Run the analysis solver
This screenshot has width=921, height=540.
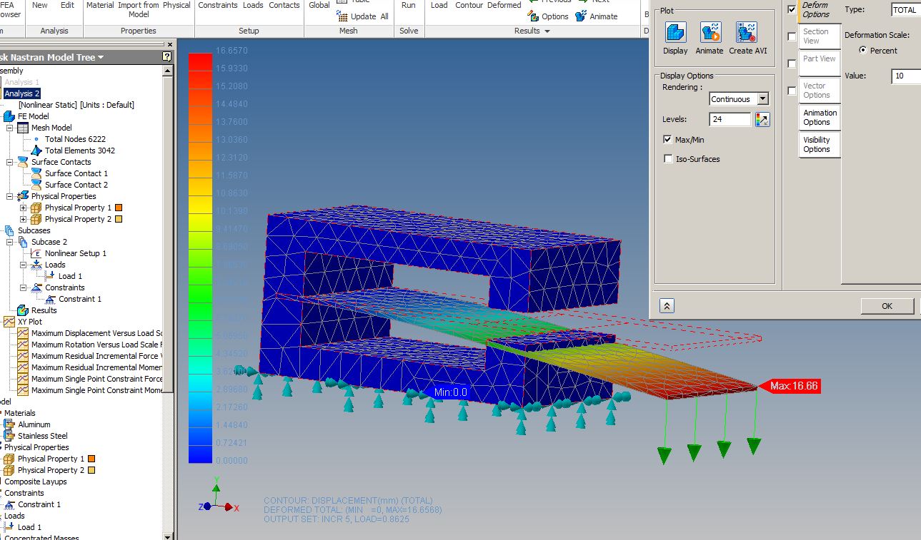tap(408, 4)
